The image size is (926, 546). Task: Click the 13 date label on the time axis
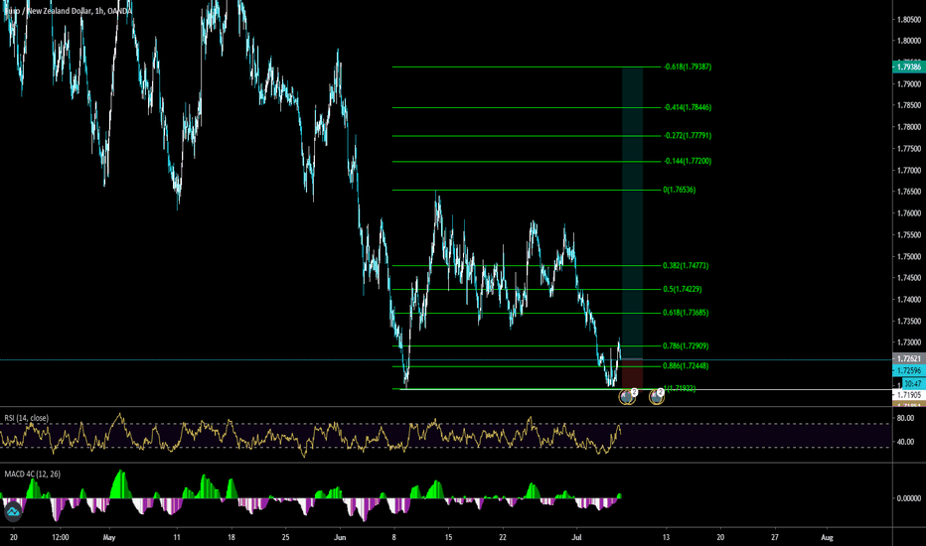point(666,538)
